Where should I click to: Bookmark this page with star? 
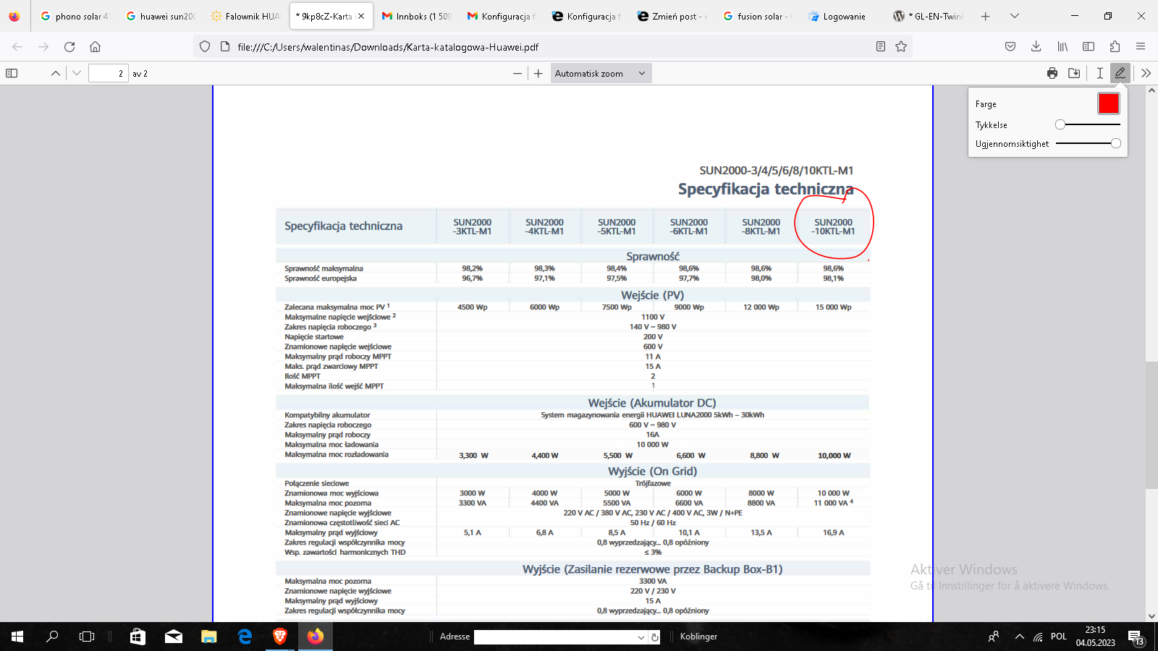tap(901, 46)
